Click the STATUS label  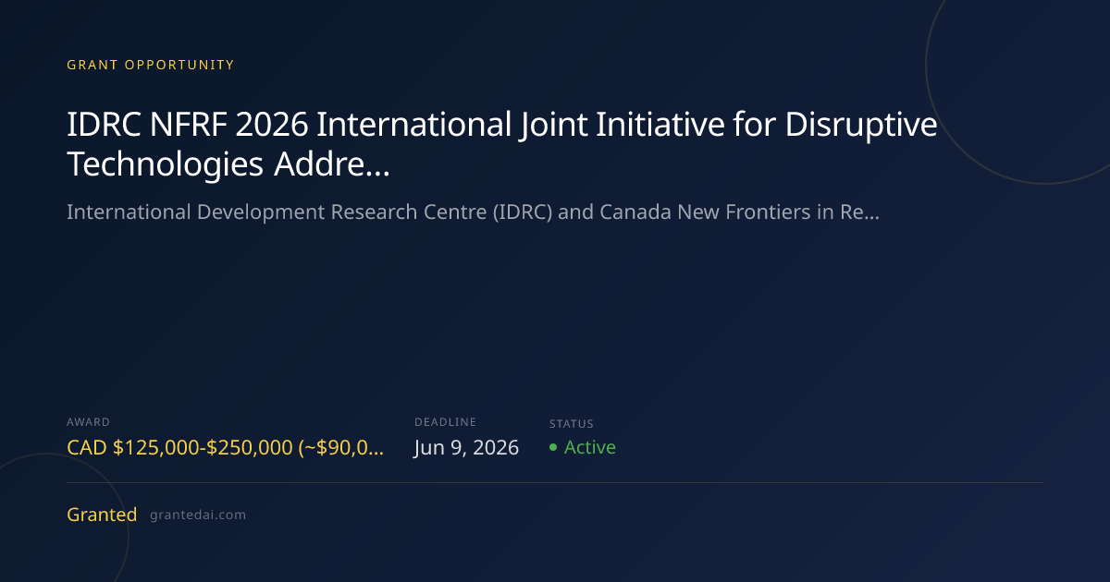point(572,424)
